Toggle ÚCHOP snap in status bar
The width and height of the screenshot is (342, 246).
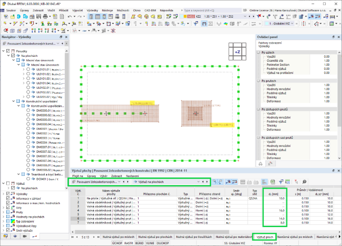pyautogui.click(x=117, y=243)
